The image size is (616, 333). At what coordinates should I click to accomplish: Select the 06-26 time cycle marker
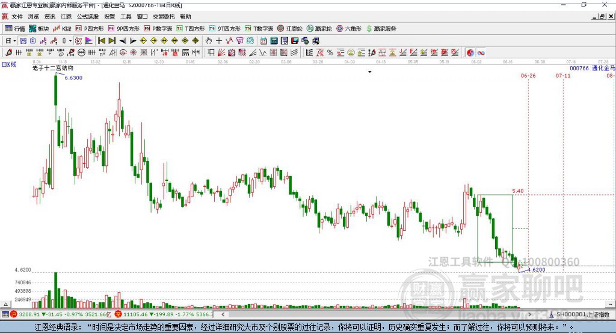pos(528,75)
